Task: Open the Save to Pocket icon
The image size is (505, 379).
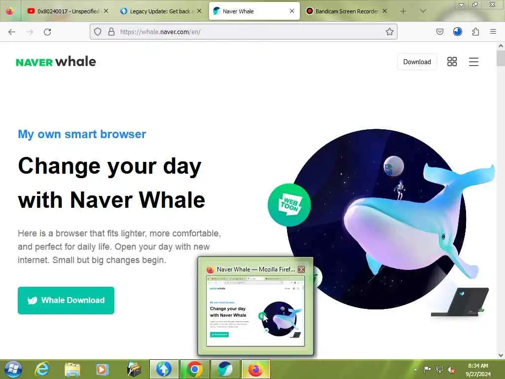Action: pos(439,32)
